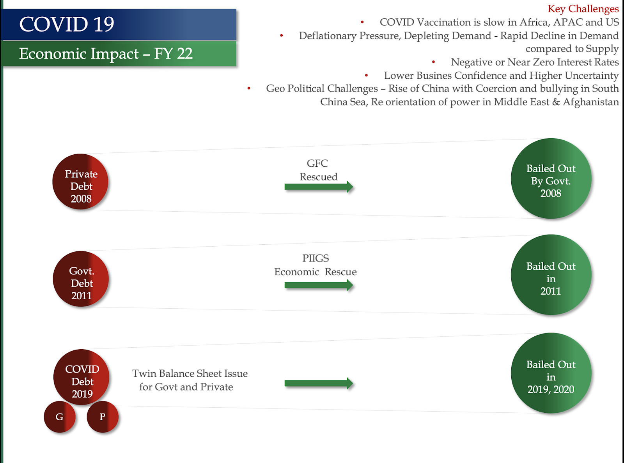This screenshot has width=624, height=463.
Task: Click green arrow beside Twin Balance Sheet Issue
Action: 319,383
